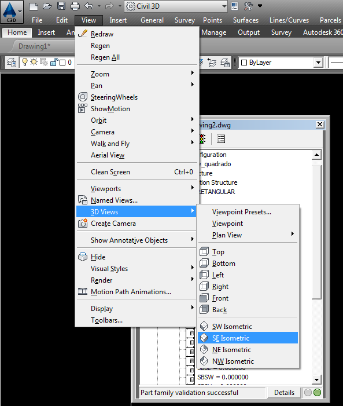This screenshot has height=406, width=343.
Task: Expand the Civil 3D workspace dropdown
Action: click(x=224, y=6)
